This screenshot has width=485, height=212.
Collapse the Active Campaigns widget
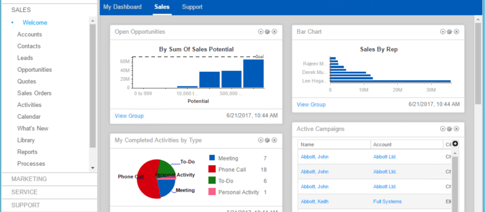[443, 129]
